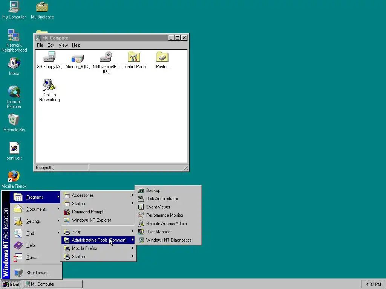Screen dimensions: 386x289
Task: Launch Command Prompt from Programs menu
Action: [98, 212]
